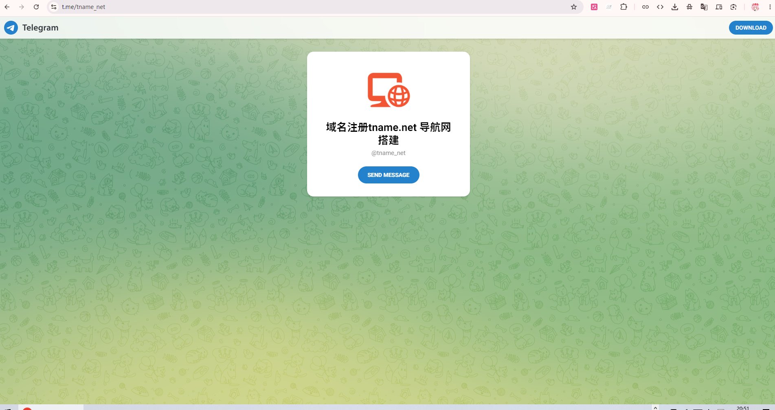The width and height of the screenshot is (775, 410).
Task: Click the profile title 域名注册tname.net 导航网搭建
Action: (x=389, y=133)
